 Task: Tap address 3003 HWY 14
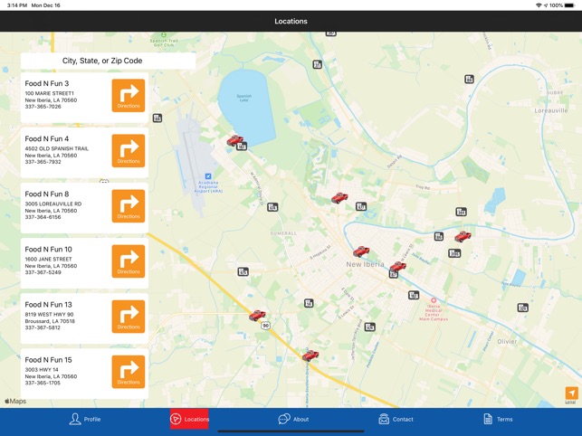click(x=42, y=370)
